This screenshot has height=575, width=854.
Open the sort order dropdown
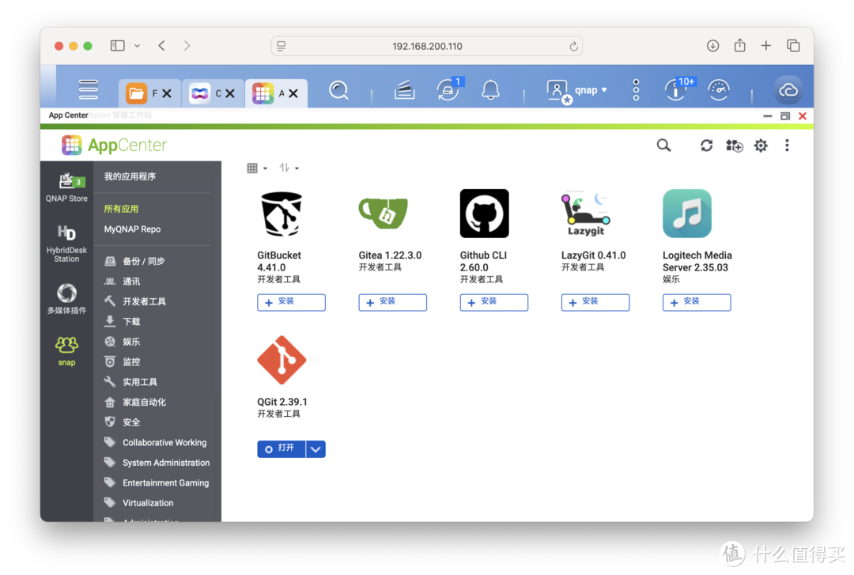click(x=289, y=168)
